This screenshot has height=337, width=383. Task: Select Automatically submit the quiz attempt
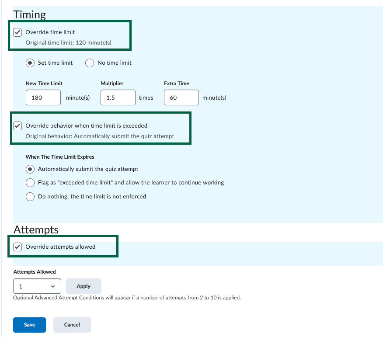[x=30, y=169]
